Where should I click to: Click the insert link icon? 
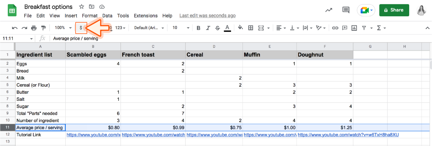(335, 28)
